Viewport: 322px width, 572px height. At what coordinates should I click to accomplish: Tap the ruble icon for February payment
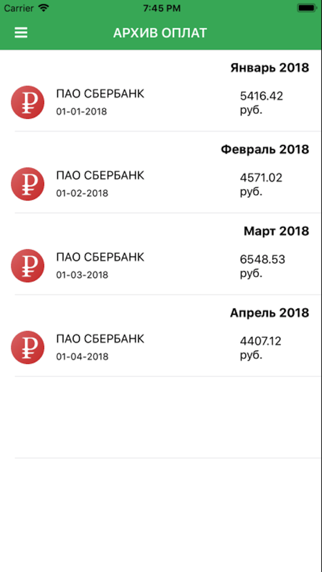pos(28,184)
